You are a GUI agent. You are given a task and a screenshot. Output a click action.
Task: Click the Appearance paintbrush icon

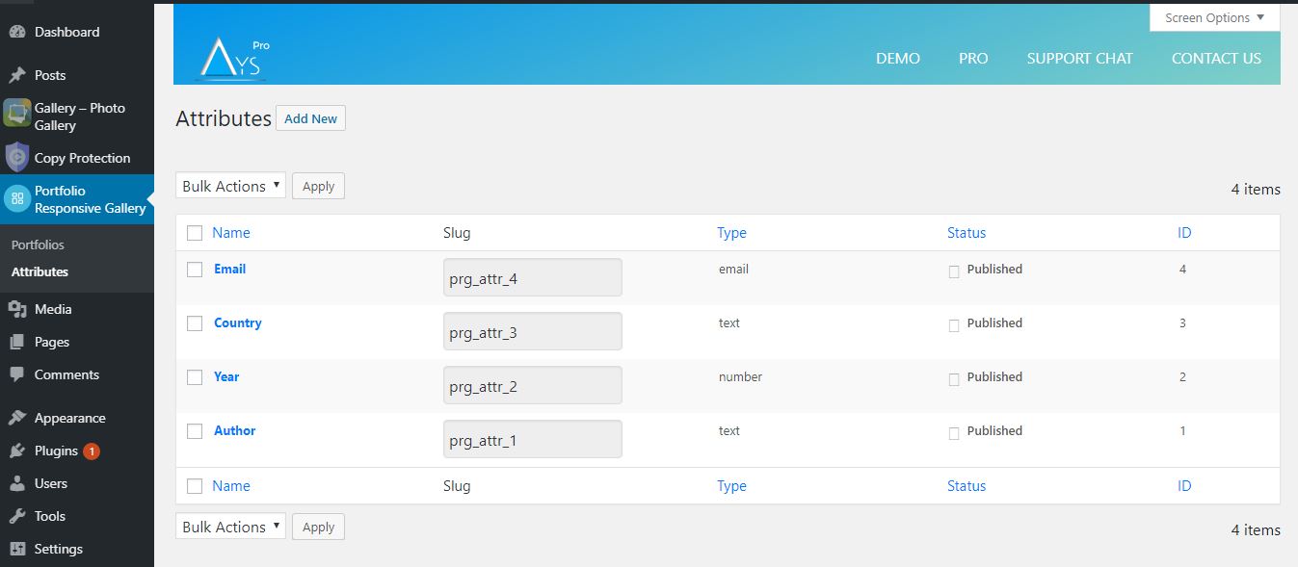coord(16,418)
